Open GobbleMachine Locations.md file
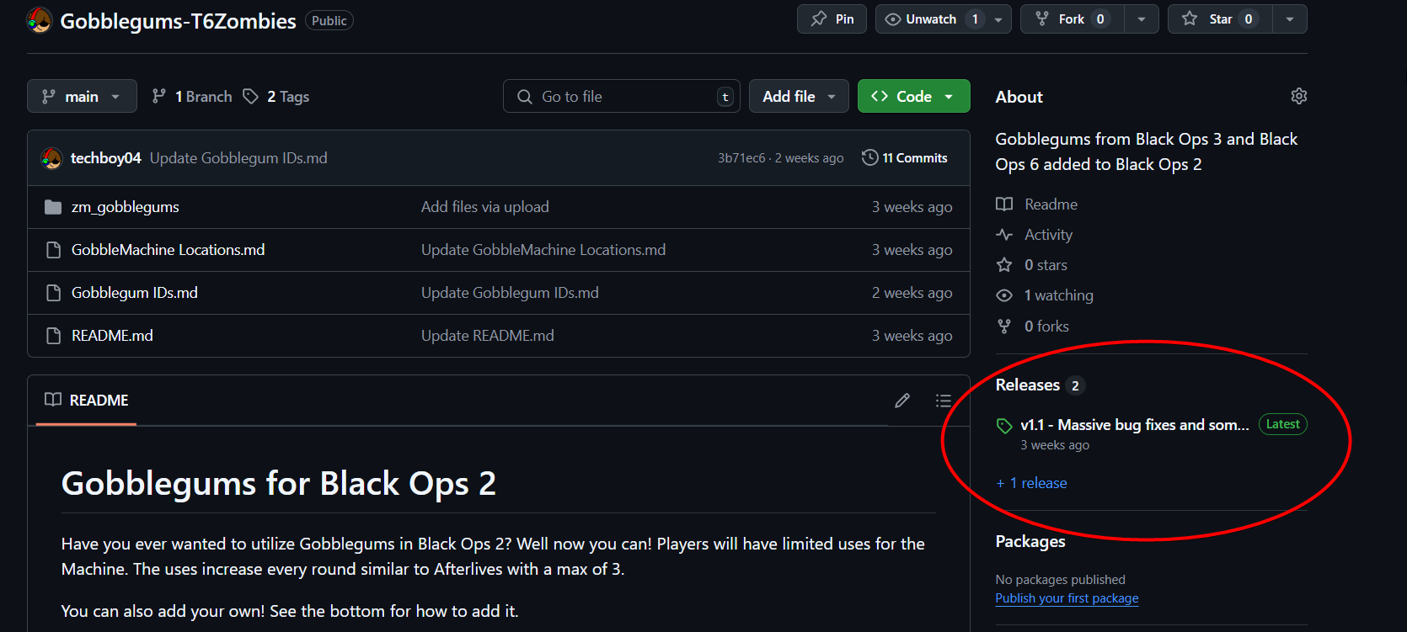The height and width of the screenshot is (632, 1407). [168, 250]
